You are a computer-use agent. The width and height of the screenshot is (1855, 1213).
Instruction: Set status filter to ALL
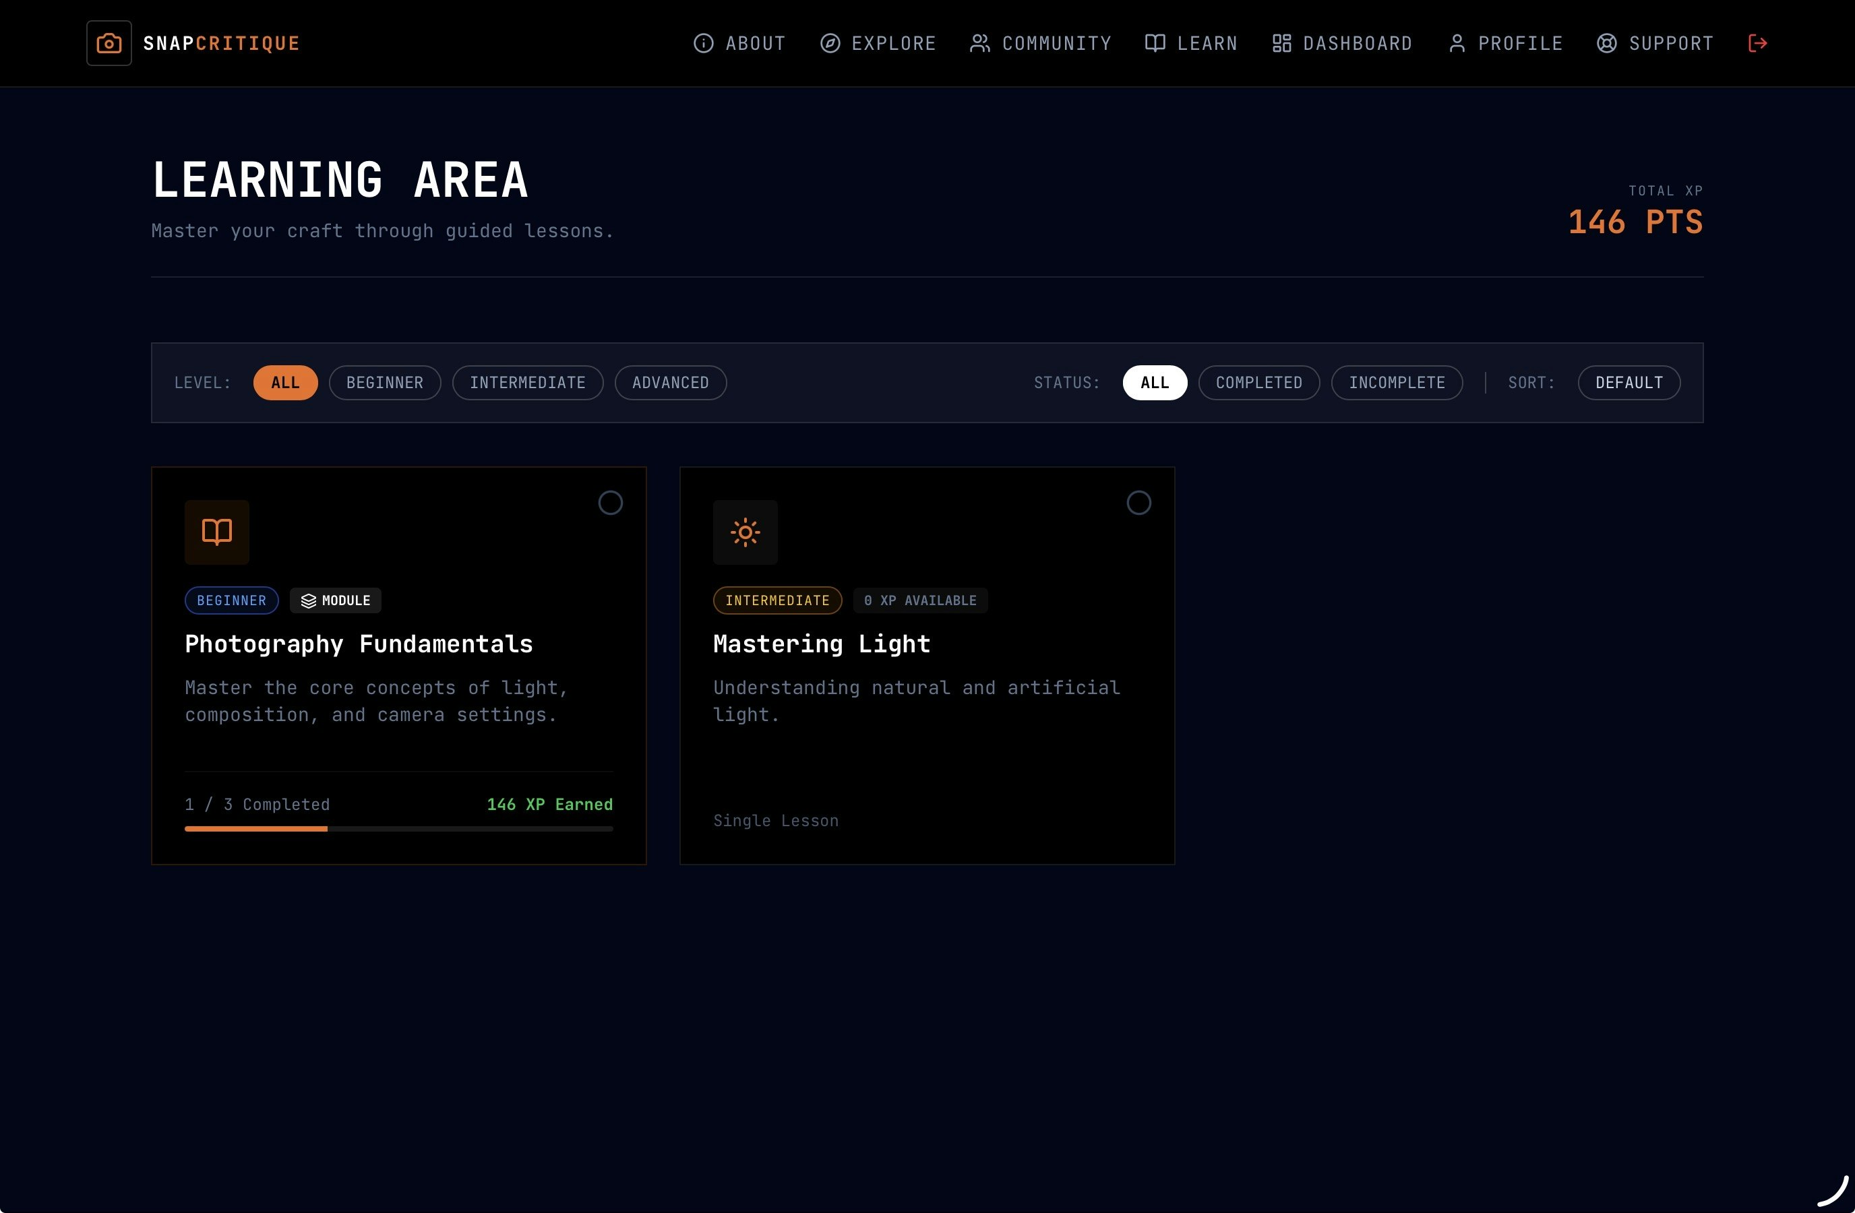[1154, 383]
